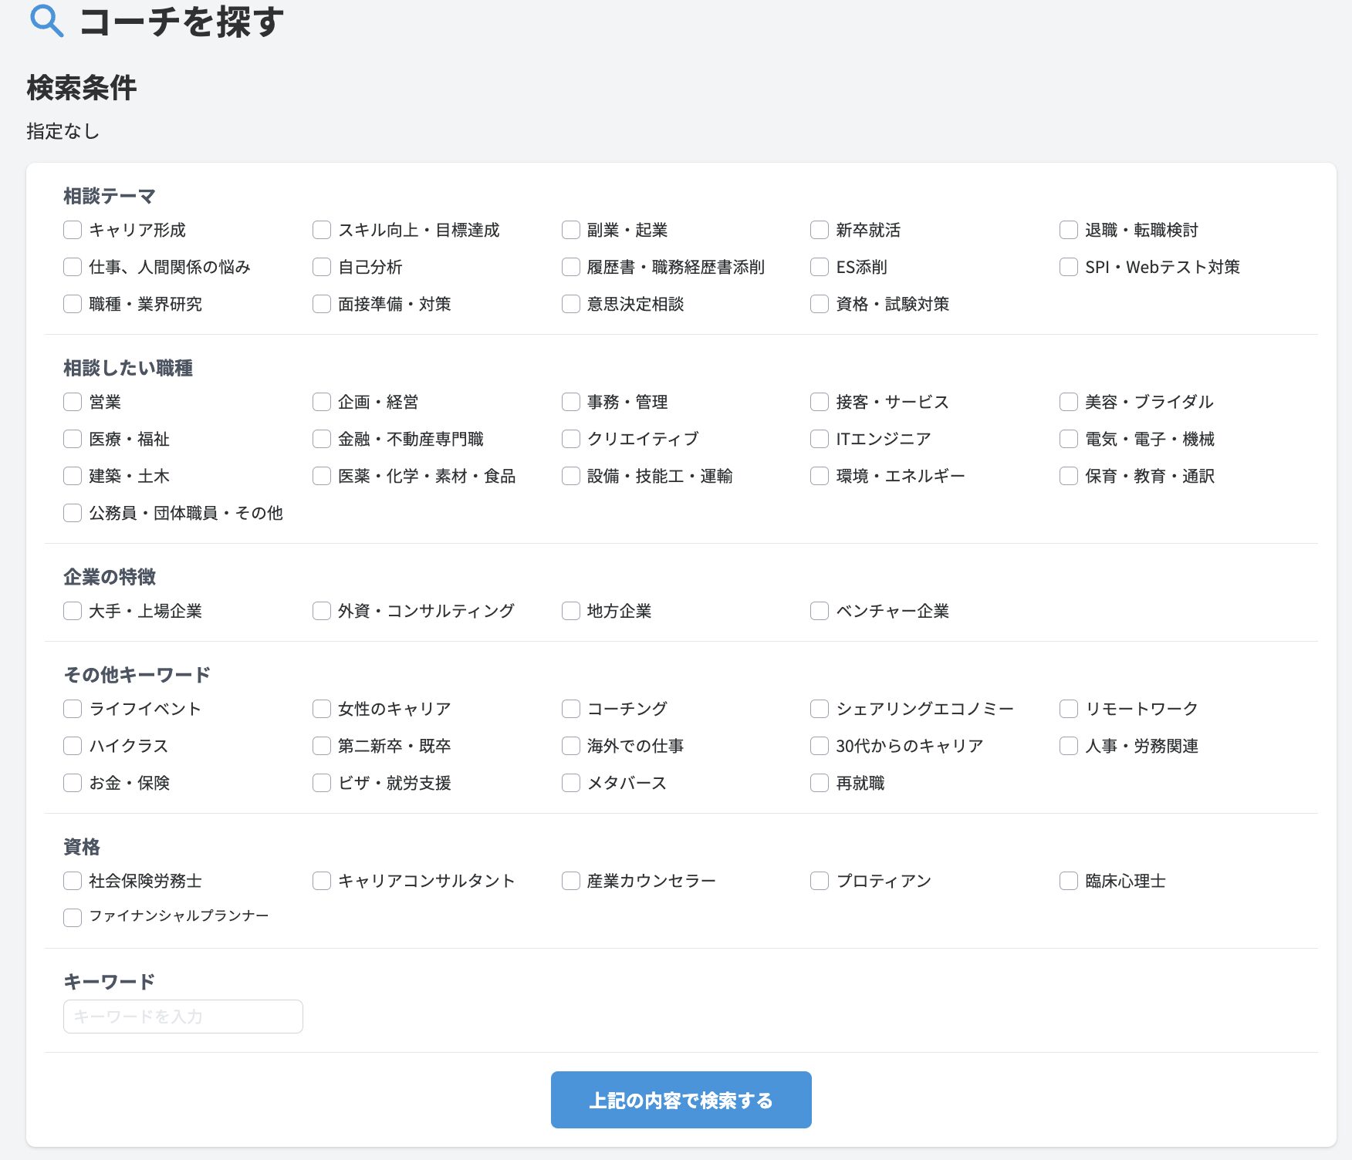Select the 新卒就活 checkbox

pos(820,230)
